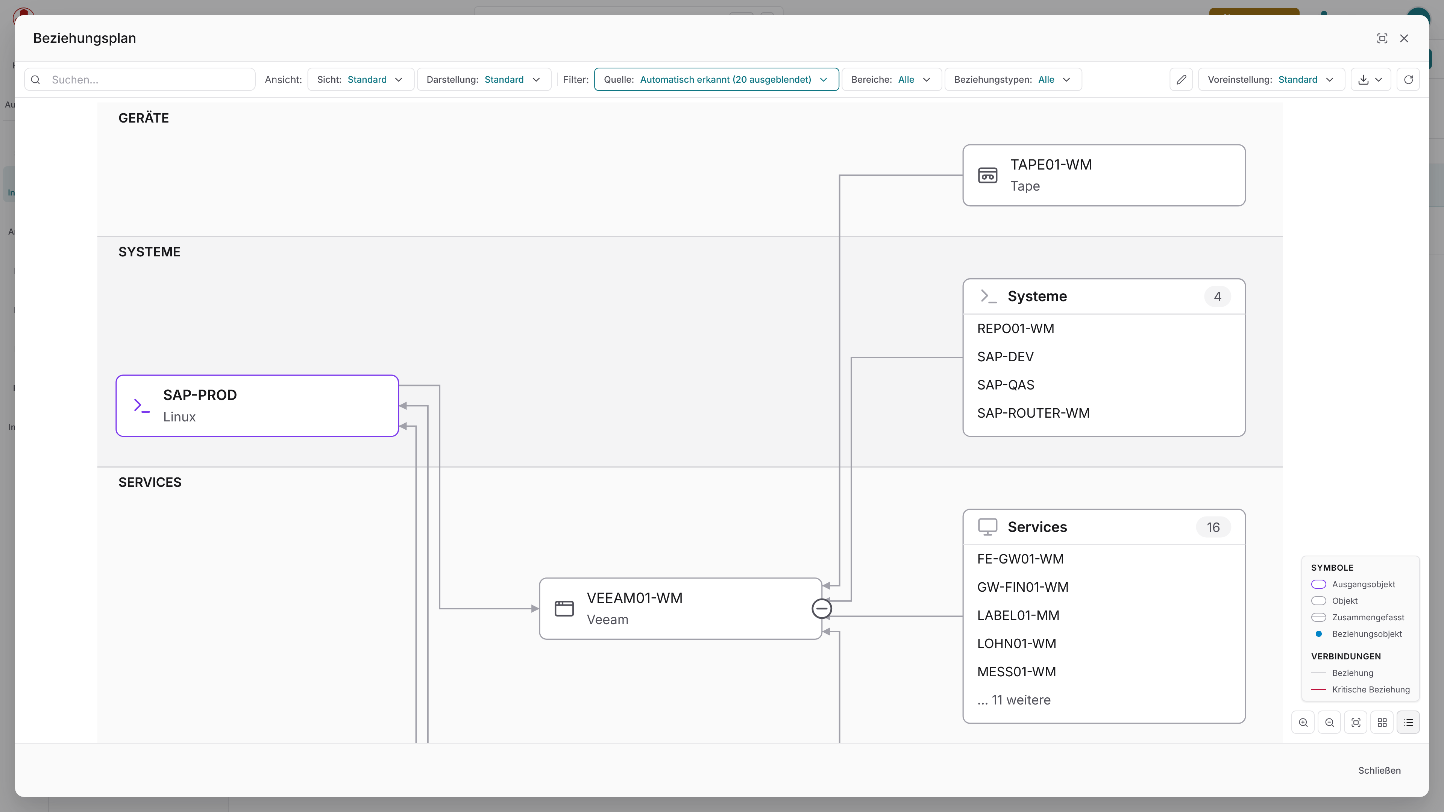Focus the Suchen search field

[140, 80]
